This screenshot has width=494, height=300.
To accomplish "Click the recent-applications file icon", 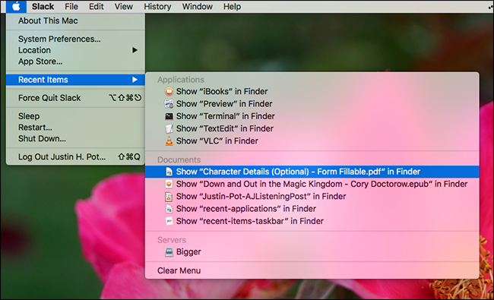I will (x=169, y=209).
